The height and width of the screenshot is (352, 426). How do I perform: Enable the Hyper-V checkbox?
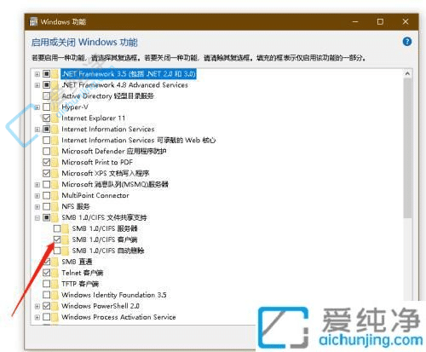coord(47,107)
